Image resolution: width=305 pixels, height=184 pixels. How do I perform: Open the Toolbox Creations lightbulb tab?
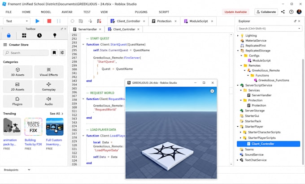pyautogui.click(x=55, y=35)
